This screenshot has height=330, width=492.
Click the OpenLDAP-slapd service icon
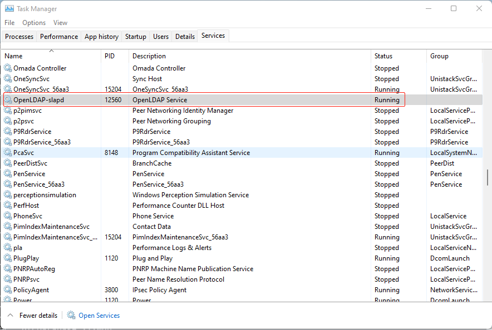[x=8, y=100]
